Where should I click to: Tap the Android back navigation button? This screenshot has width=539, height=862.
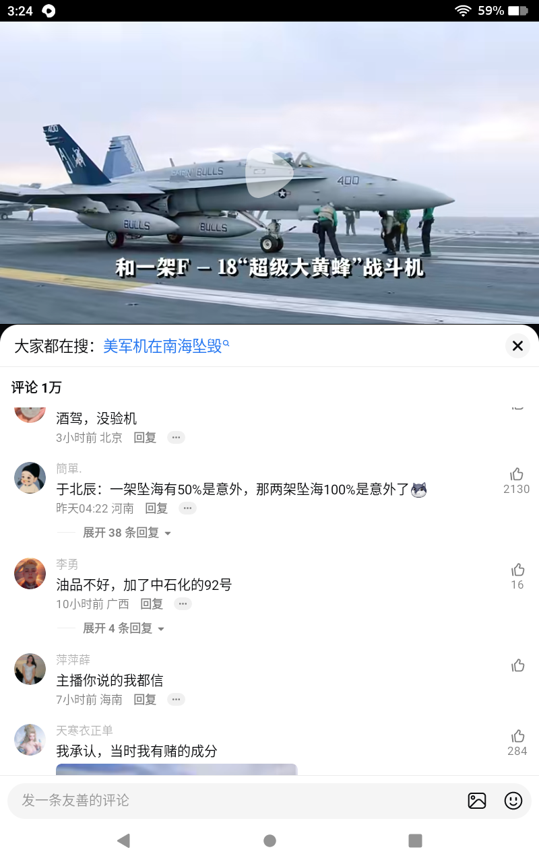[x=123, y=840]
